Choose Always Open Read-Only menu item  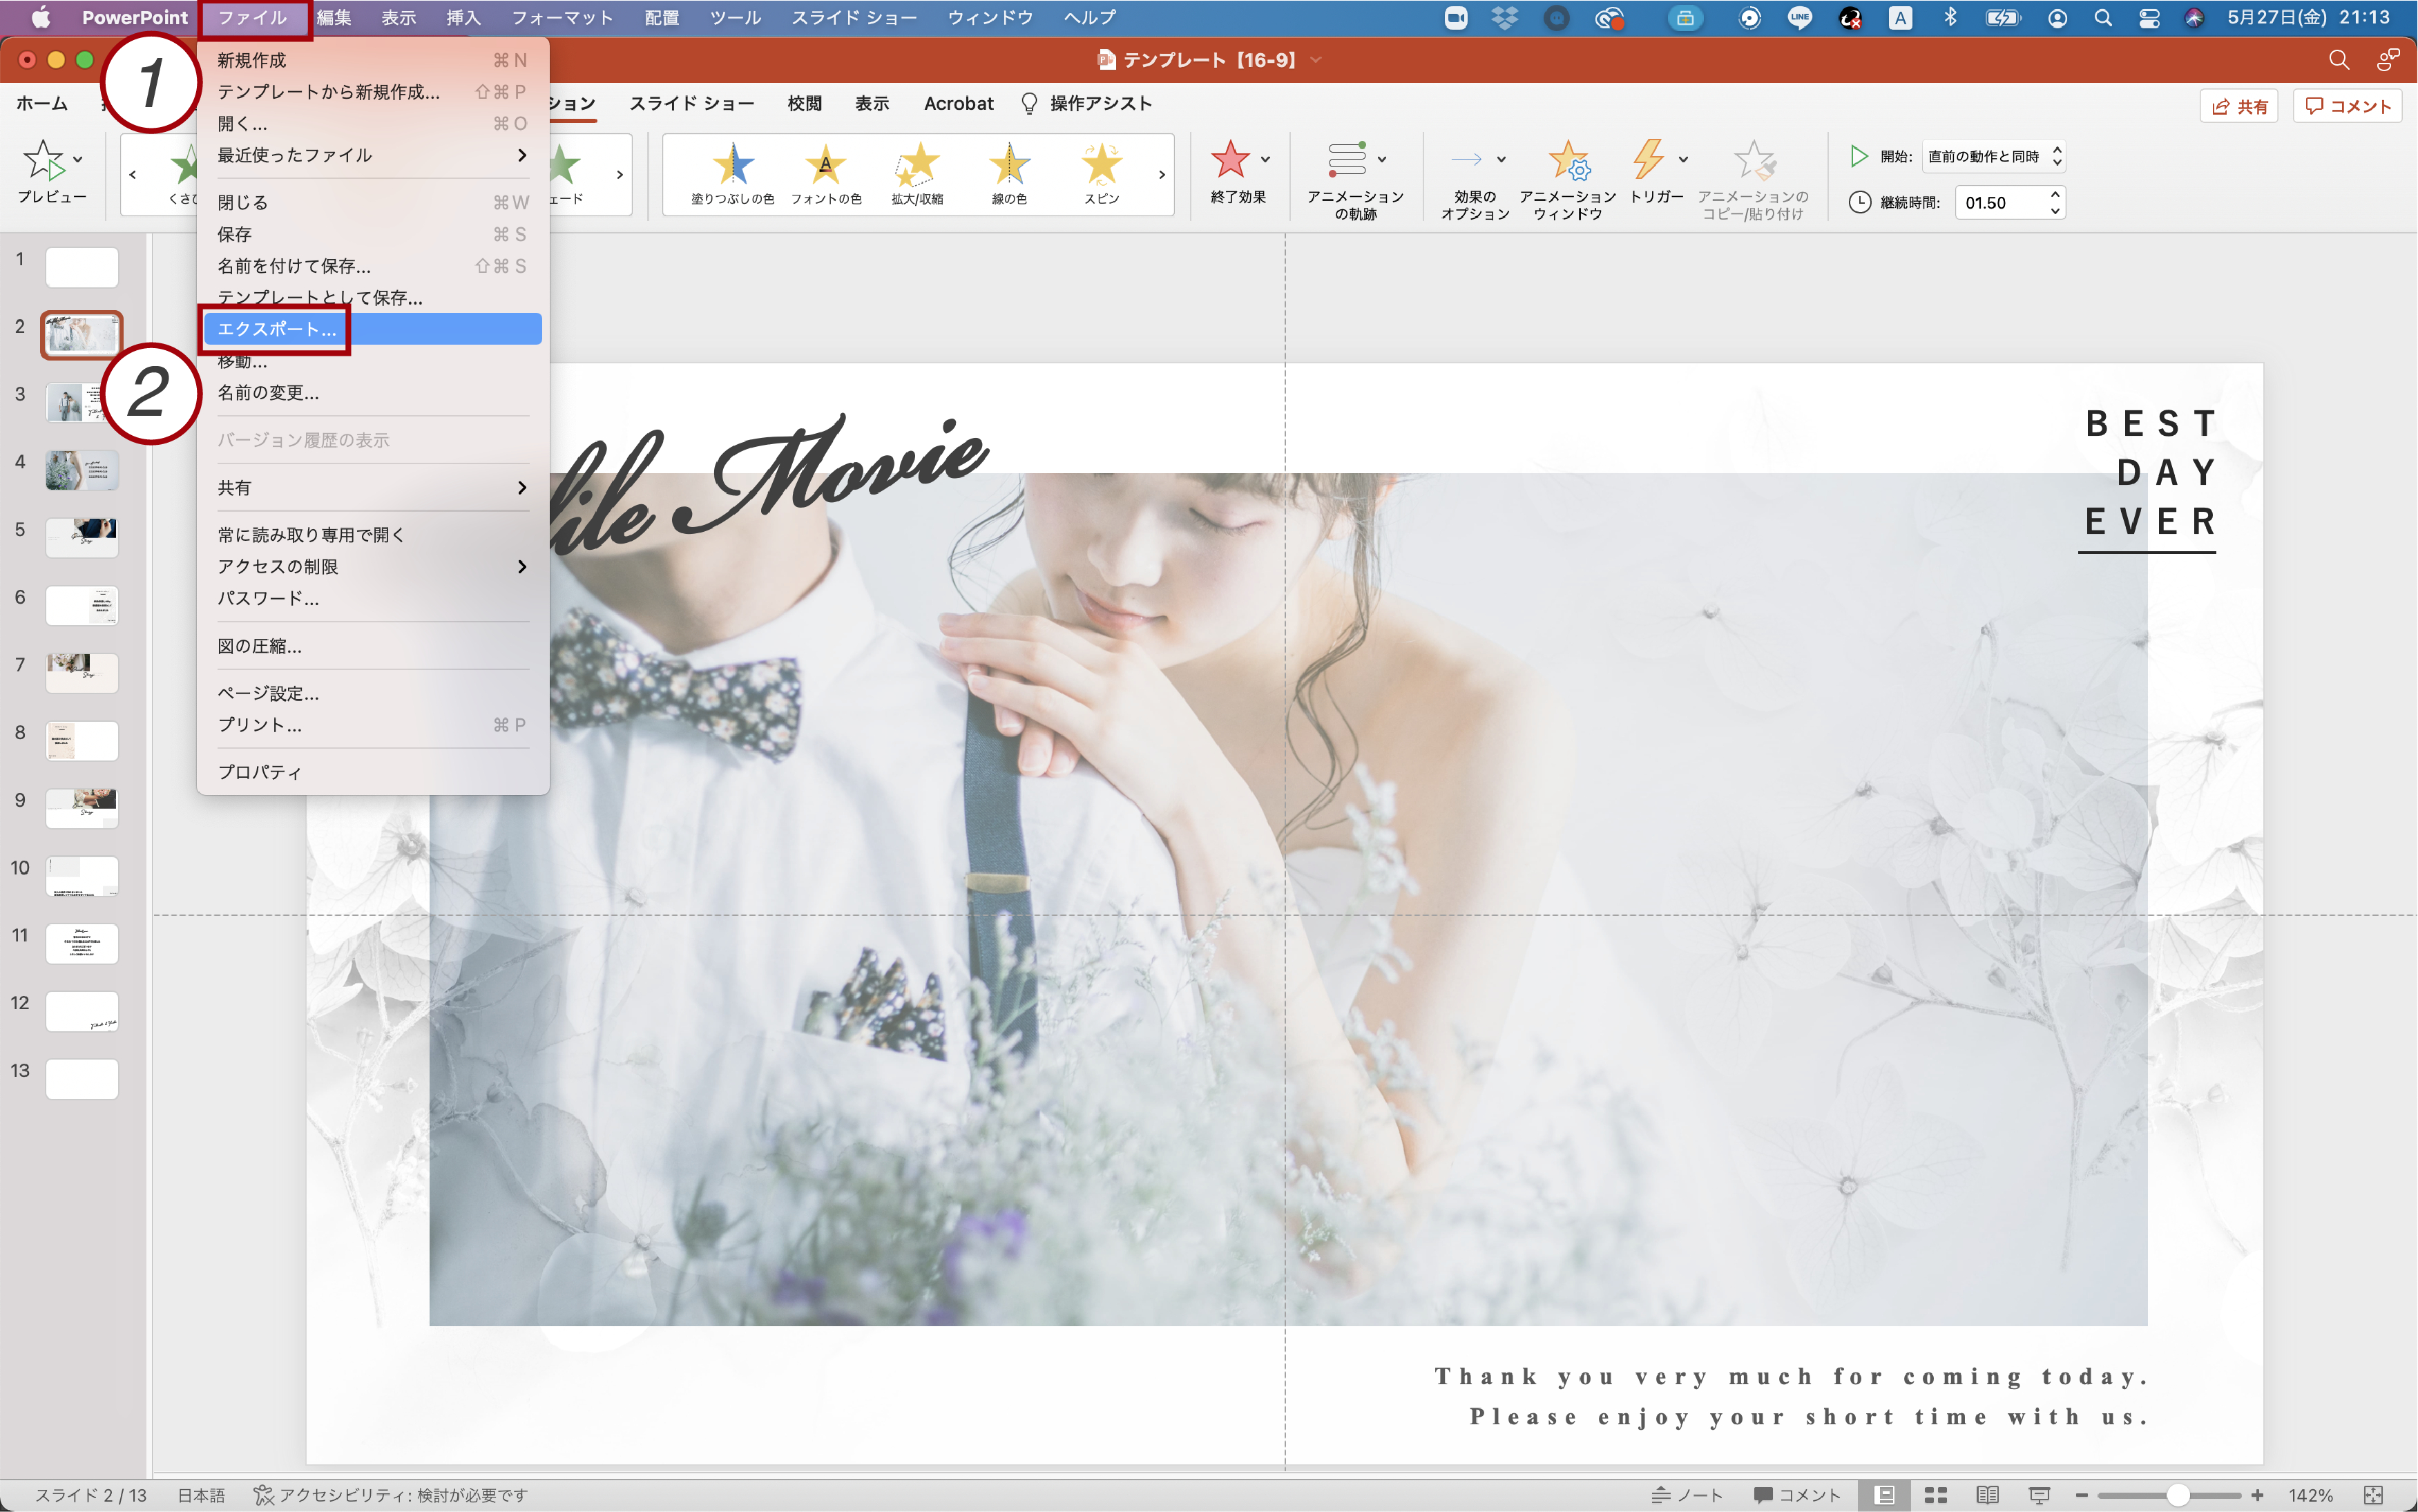(x=372, y=535)
